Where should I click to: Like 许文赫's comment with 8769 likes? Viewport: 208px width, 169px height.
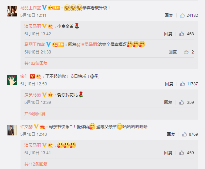(184, 134)
